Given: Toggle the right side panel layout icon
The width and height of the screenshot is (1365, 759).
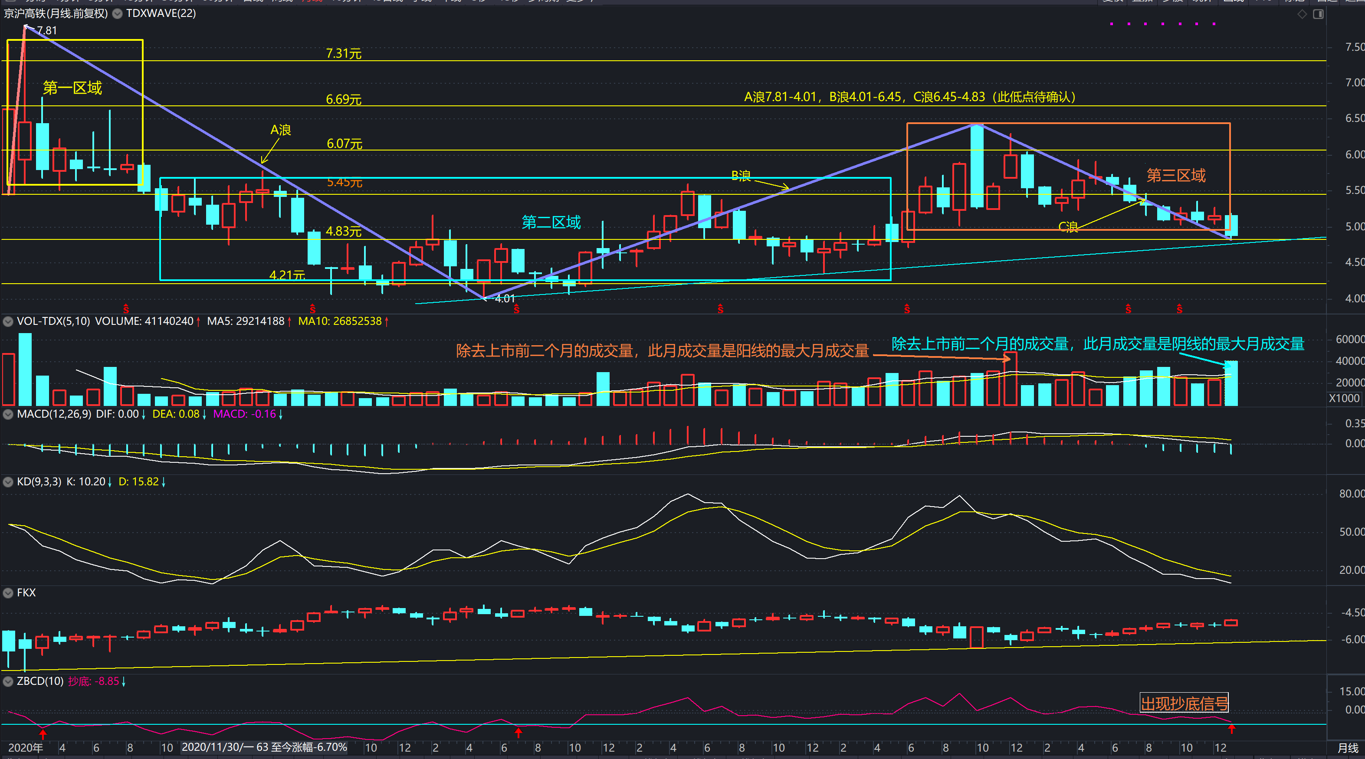Looking at the screenshot, I should click(1319, 14).
